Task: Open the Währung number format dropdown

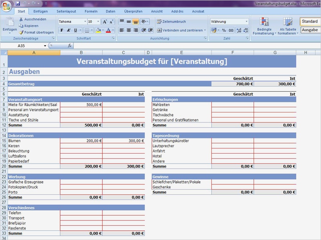Action: pyautogui.click(x=247, y=21)
